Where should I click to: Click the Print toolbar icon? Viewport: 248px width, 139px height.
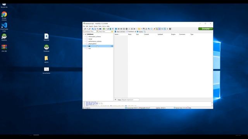pos(100,29)
